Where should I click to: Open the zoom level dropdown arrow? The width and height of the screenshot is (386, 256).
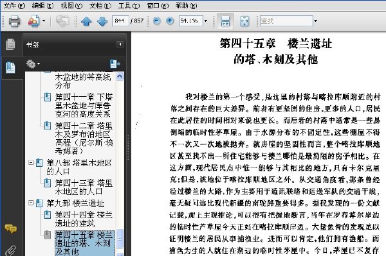point(206,21)
